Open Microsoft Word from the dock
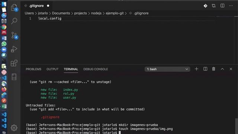 pyautogui.click(x=4, y=38)
